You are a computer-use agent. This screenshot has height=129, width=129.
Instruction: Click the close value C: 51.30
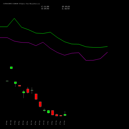45,7
